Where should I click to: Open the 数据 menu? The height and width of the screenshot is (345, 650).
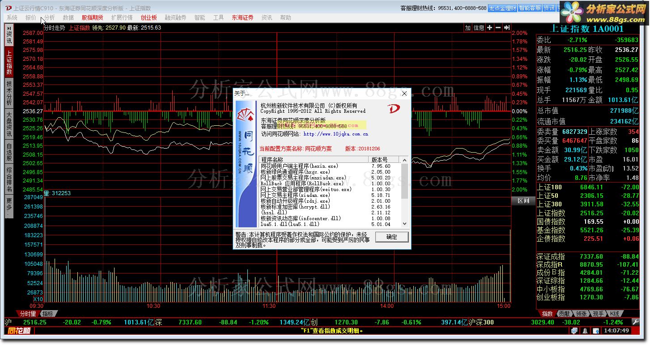(x=68, y=17)
